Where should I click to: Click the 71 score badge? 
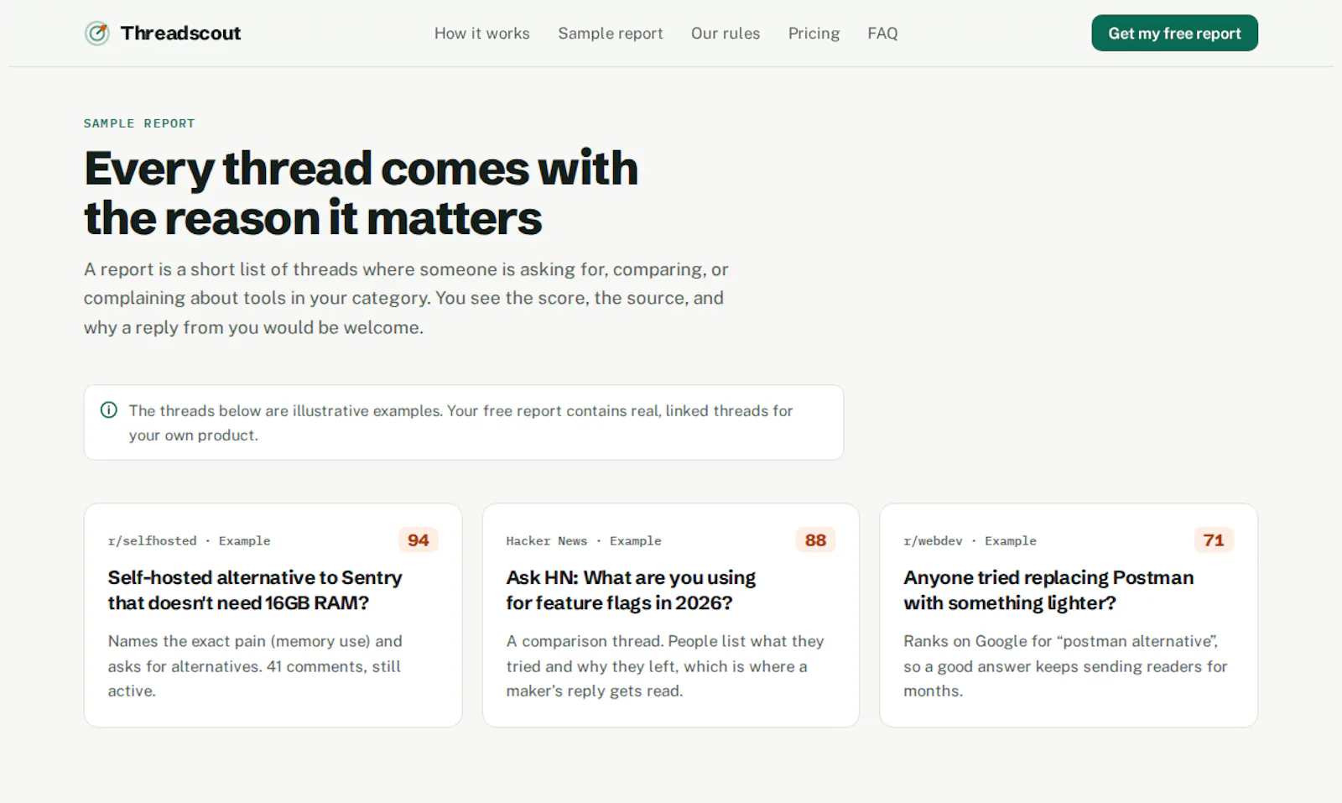pos(1214,540)
